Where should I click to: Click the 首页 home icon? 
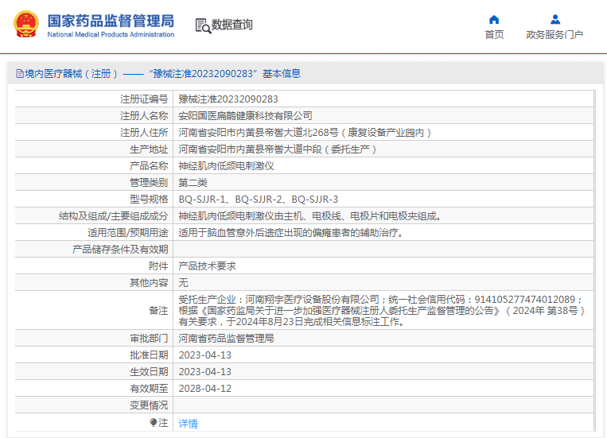[494, 19]
